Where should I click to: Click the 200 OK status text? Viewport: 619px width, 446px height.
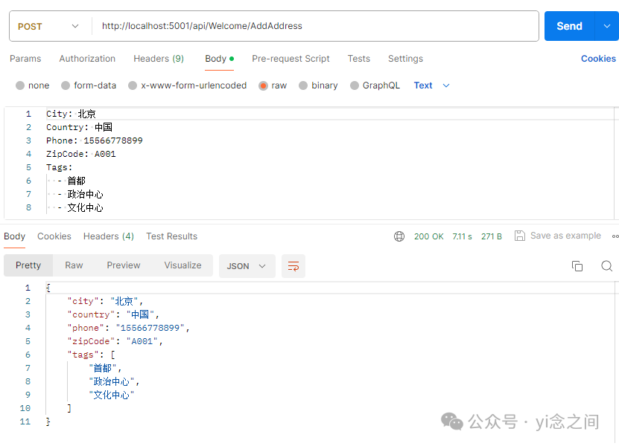[x=429, y=236]
